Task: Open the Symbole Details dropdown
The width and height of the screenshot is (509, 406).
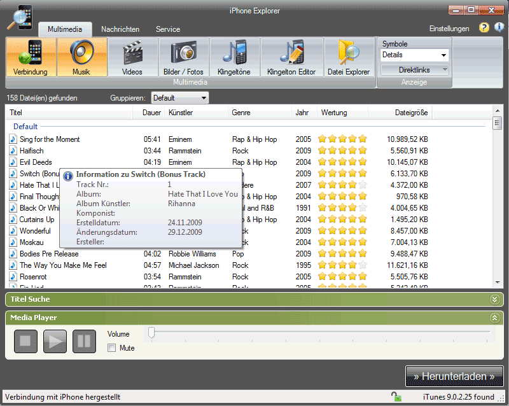Action: click(414, 55)
